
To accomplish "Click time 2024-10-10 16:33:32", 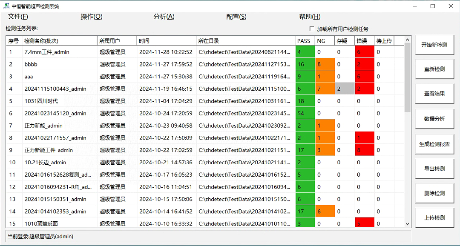I will tap(166, 224).
